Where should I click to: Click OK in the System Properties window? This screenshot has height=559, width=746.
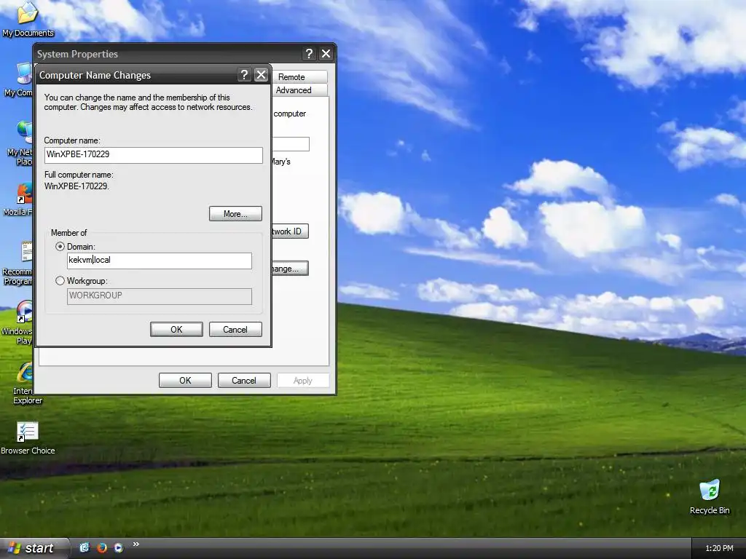tap(185, 380)
